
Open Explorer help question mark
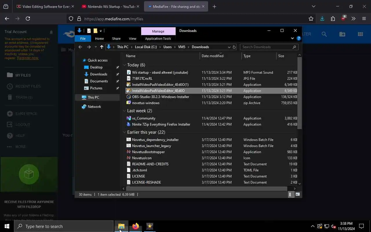(299, 38)
